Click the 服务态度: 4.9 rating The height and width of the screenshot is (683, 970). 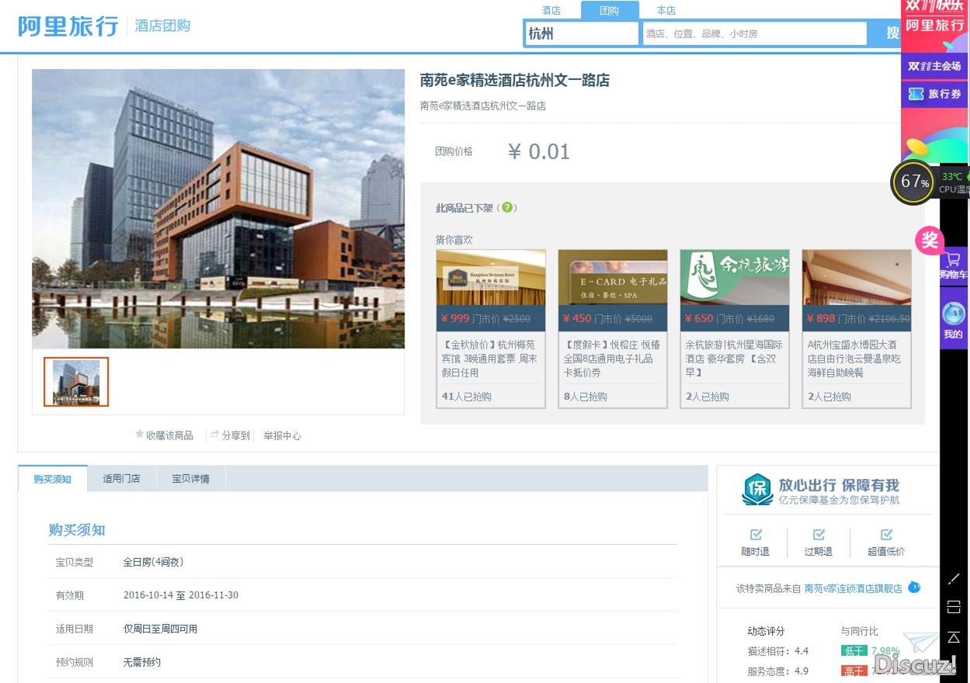point(778,671)
